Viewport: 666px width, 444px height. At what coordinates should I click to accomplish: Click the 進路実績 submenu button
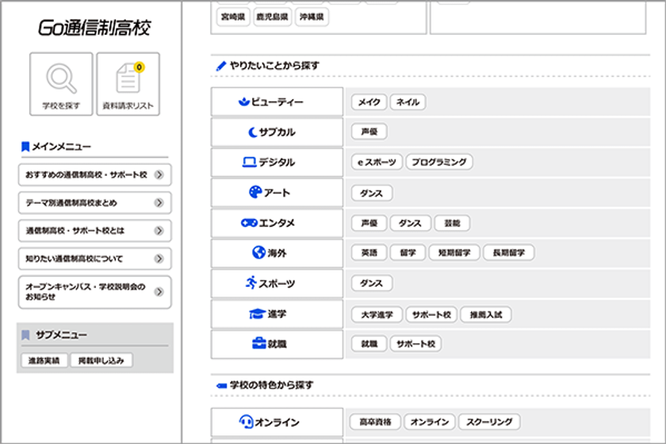44,360
